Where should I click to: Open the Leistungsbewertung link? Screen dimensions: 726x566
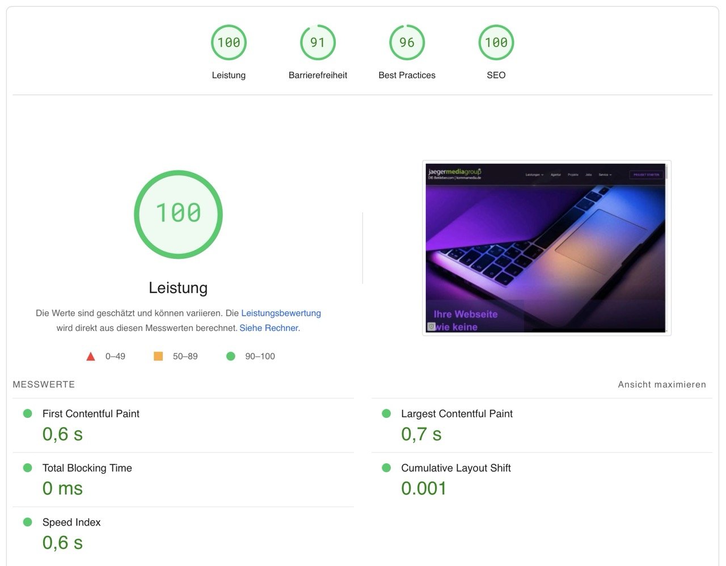click(x=281, y=313)
